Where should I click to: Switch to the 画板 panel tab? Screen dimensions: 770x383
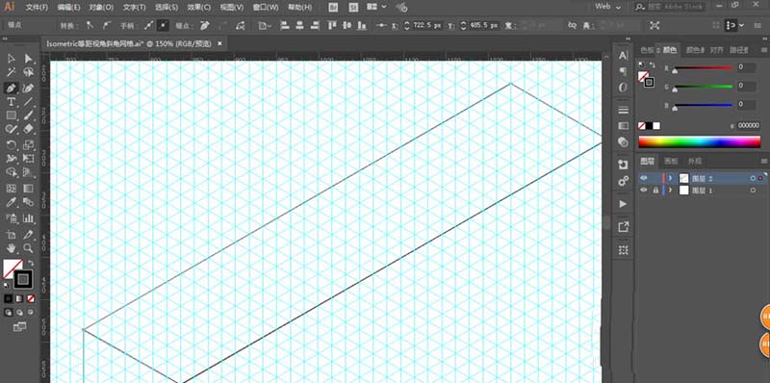coord(670,161)
